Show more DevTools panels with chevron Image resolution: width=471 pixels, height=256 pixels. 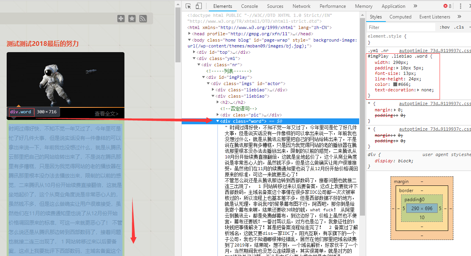(x=415, y=6)
